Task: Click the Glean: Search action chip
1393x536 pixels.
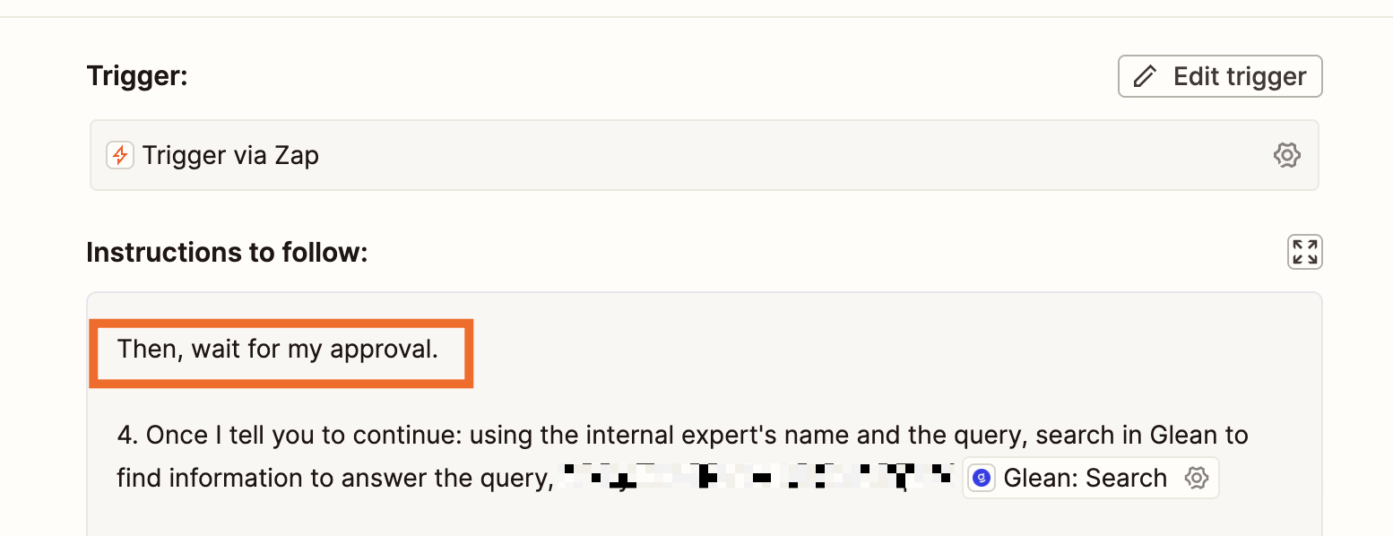Action: [1090, 478]
